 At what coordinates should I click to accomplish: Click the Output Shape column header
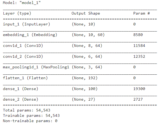86,13
